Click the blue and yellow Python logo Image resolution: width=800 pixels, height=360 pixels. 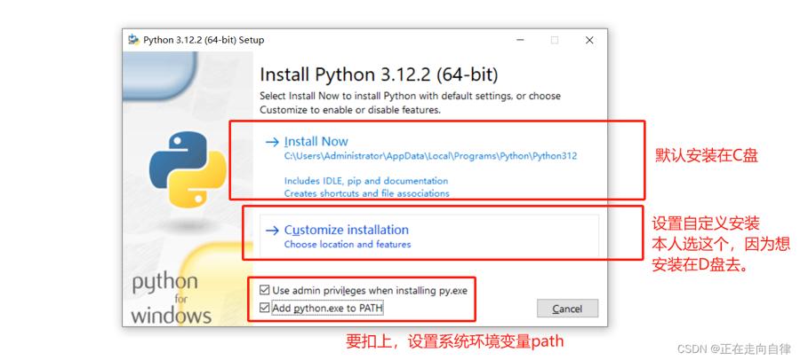tap(188, 169)
